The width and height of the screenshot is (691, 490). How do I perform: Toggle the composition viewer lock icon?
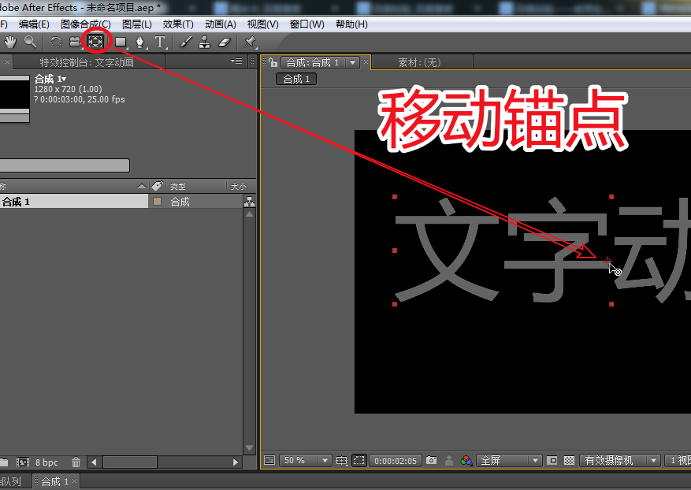pyautogui.click(x=273, y=62)
